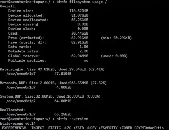Click the 'btrfs filesystem usage /' command text
Viewport: 169px width, 130px height.
pos(81,2)
